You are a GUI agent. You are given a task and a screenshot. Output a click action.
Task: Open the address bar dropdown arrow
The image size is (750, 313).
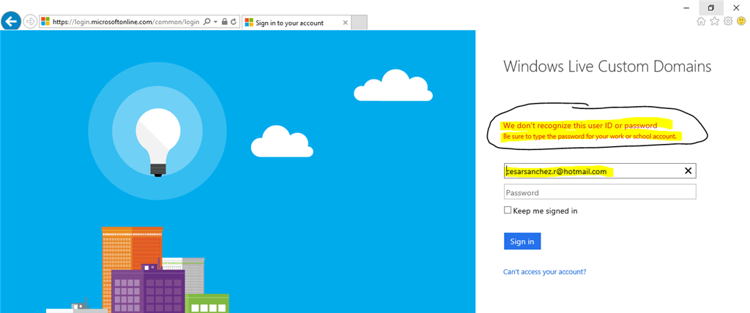215,22
